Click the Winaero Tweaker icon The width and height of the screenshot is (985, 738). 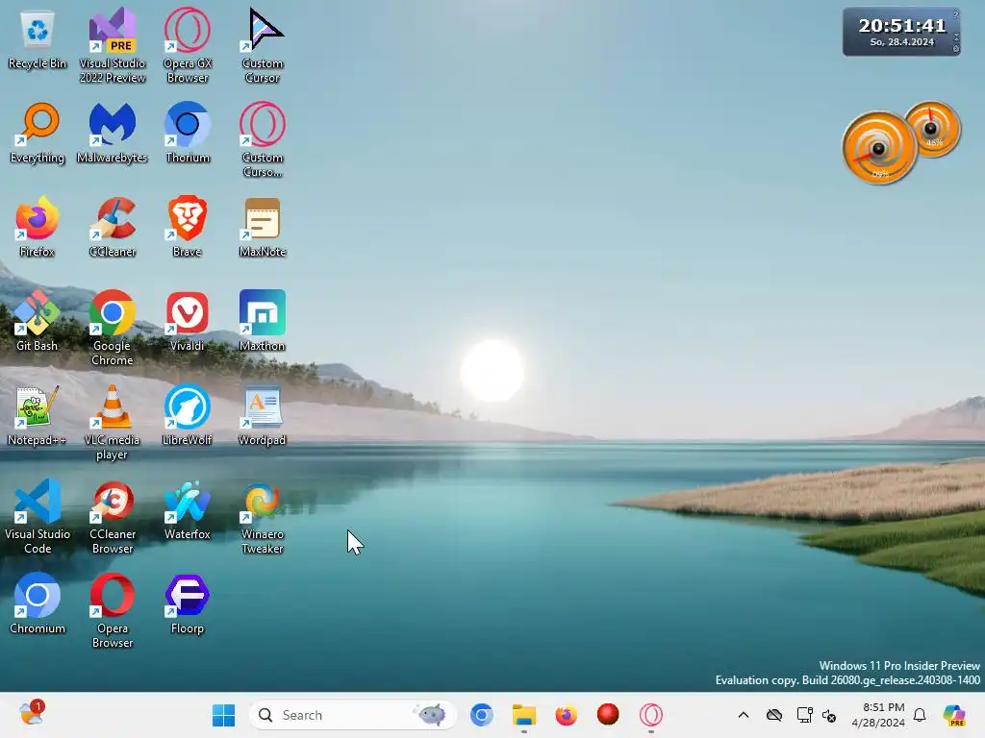263,516
